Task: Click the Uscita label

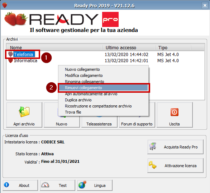Action: pyautogui.click(x=175, y=124)
